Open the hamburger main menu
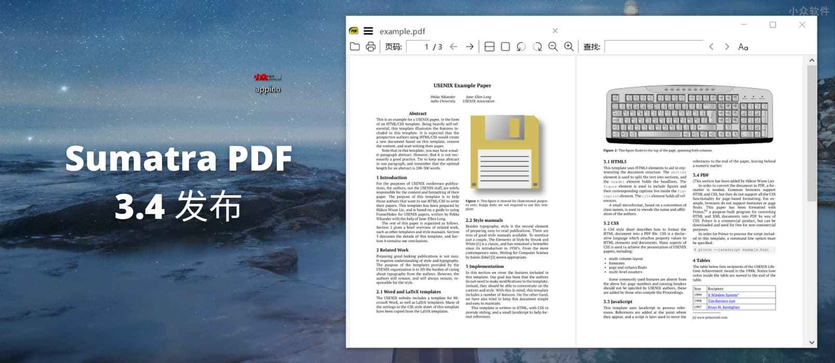The image size is (835, 363). pyautogui.click(x=368, y=31)
